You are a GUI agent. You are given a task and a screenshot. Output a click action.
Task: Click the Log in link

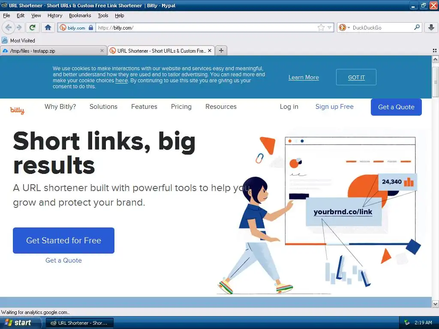[x=289, y=107]
